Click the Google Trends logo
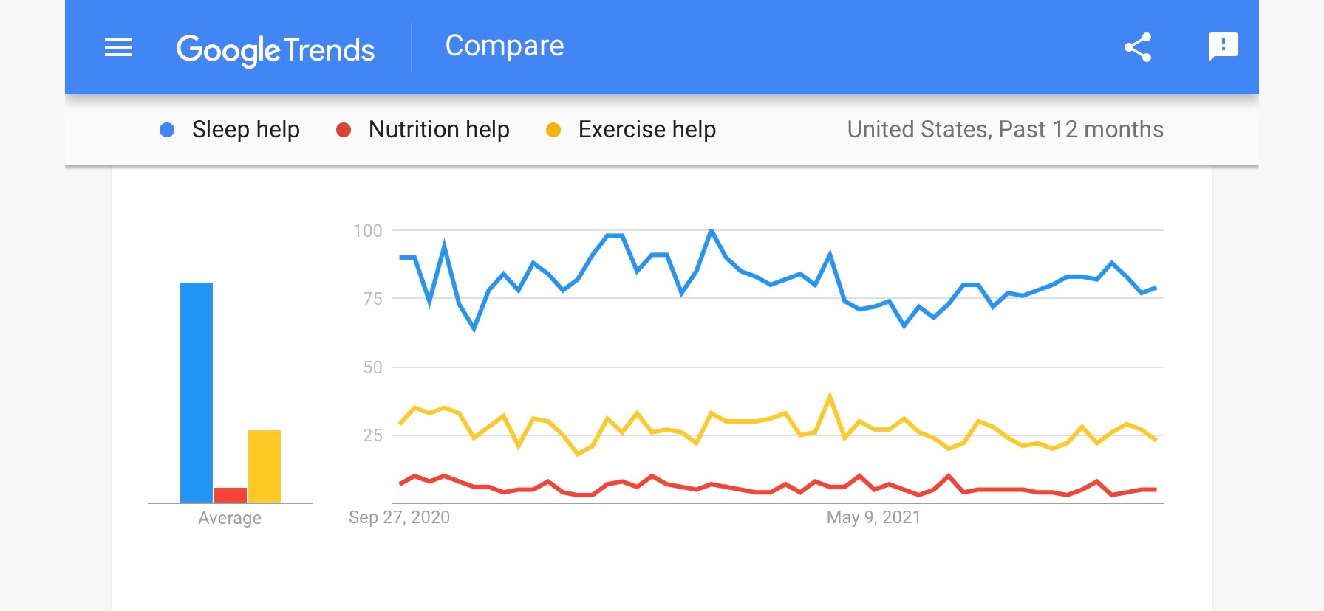 275,49
